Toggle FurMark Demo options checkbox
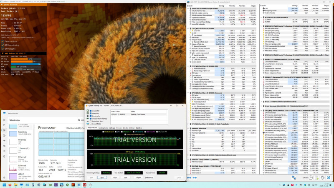This screenshot has height=188, width=334. (x=3, y=41)
